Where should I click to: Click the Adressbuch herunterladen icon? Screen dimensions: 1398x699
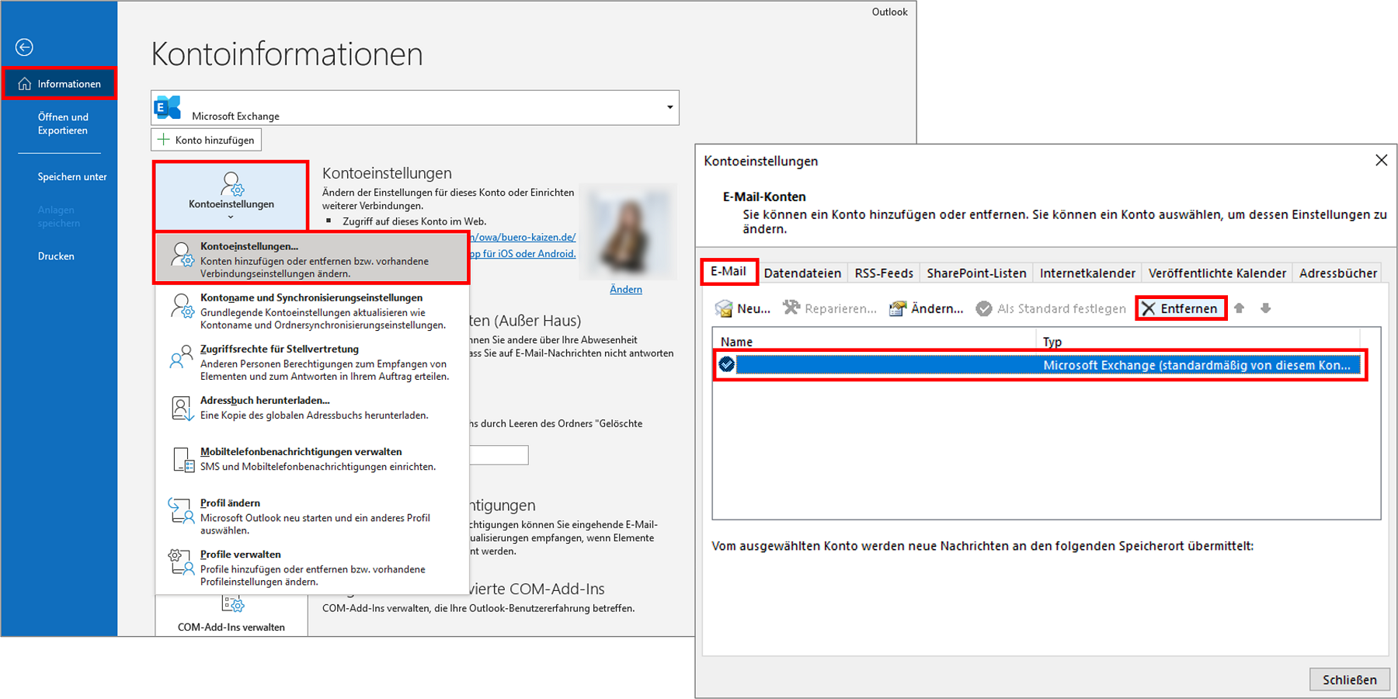point(182,408)
